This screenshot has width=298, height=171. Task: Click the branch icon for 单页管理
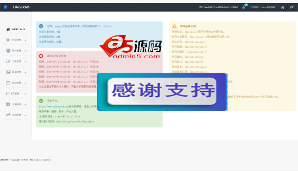tap(7, 94)
